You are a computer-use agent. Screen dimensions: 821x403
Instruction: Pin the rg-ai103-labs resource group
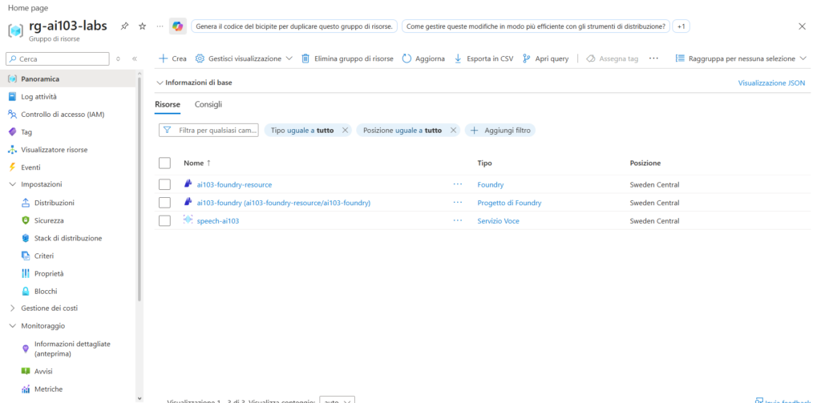point(124,26)
